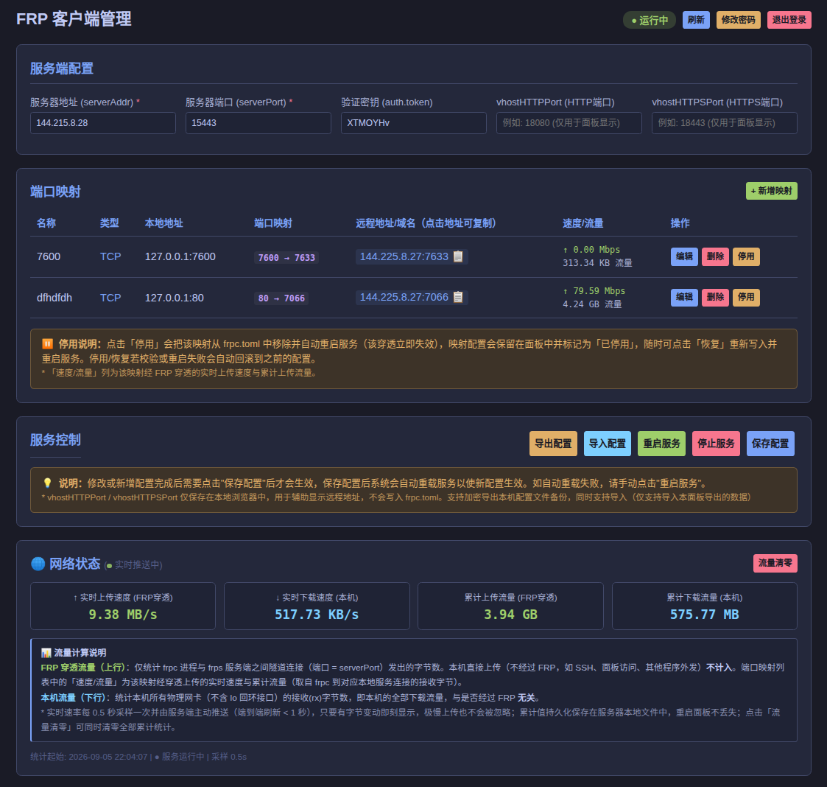Click the 累计上传流量 3.94 GB card

(510, 606)
